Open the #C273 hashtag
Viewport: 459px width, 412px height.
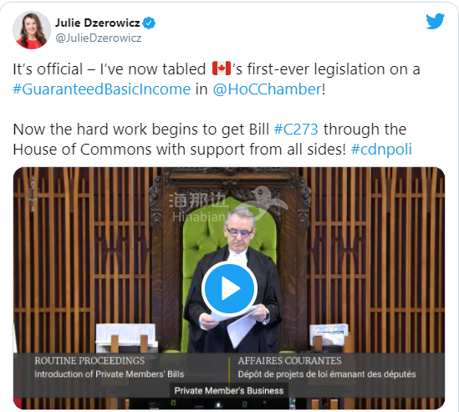click(x=296, y=129)
